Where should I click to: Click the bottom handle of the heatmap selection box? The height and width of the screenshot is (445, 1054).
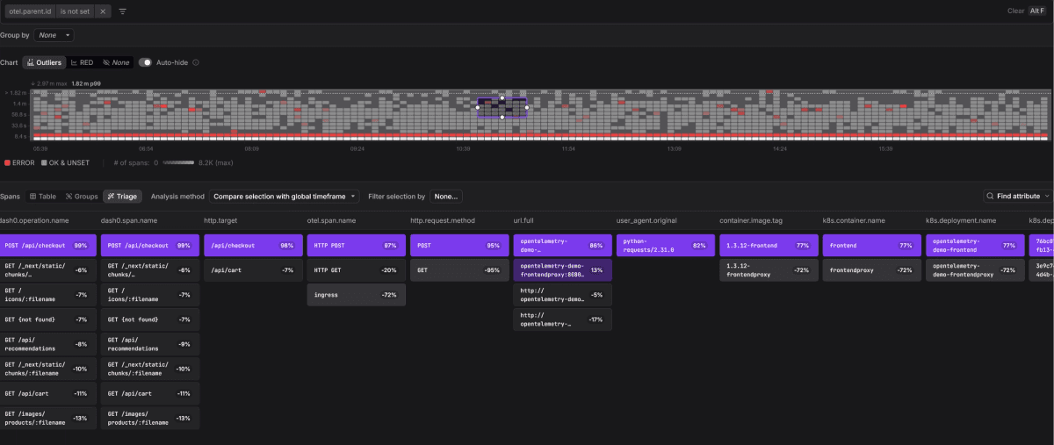tap(502, 117)
